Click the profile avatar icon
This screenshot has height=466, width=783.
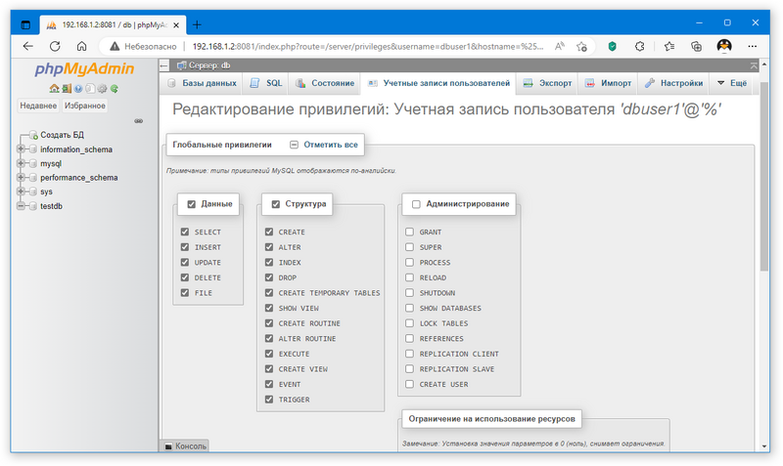coord(724,46)
